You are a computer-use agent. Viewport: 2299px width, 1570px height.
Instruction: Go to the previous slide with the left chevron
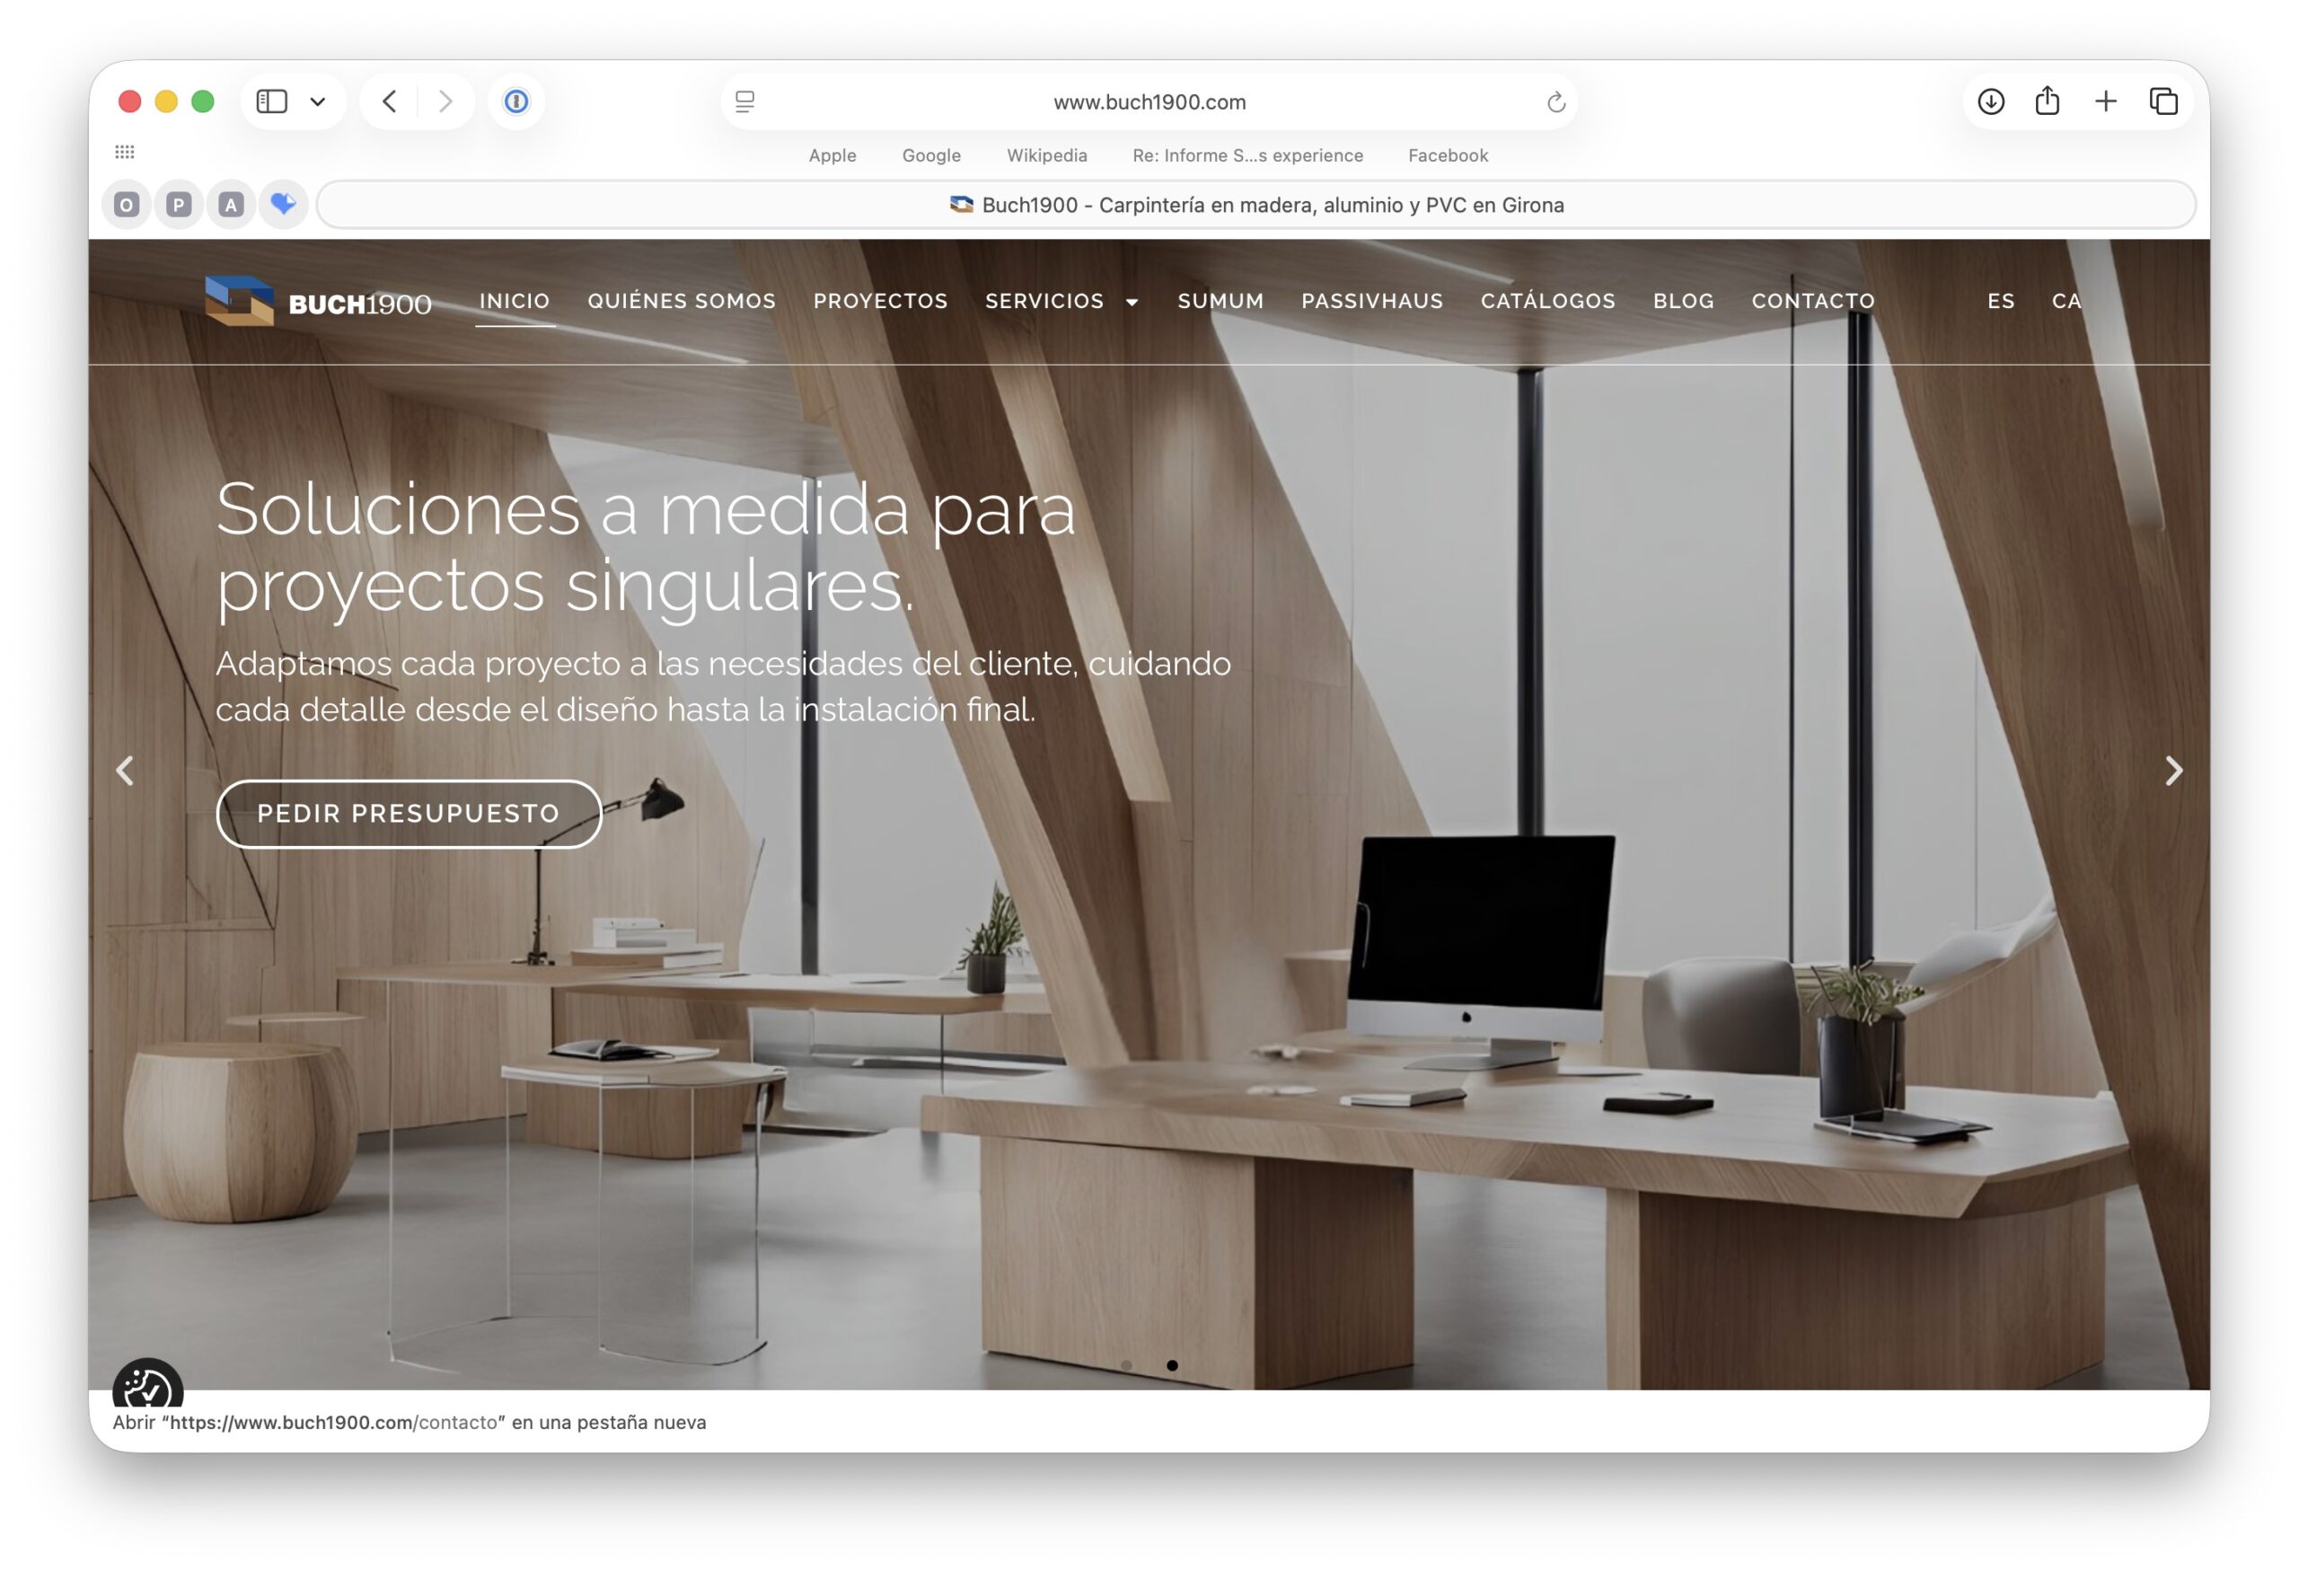pyautogui.click(x=125, y=771)
